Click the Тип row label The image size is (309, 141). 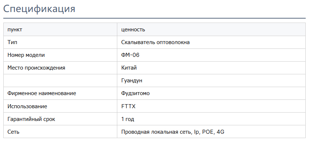(x=12, y=42)
